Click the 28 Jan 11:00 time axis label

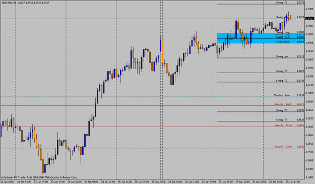(x=192, y=182)
